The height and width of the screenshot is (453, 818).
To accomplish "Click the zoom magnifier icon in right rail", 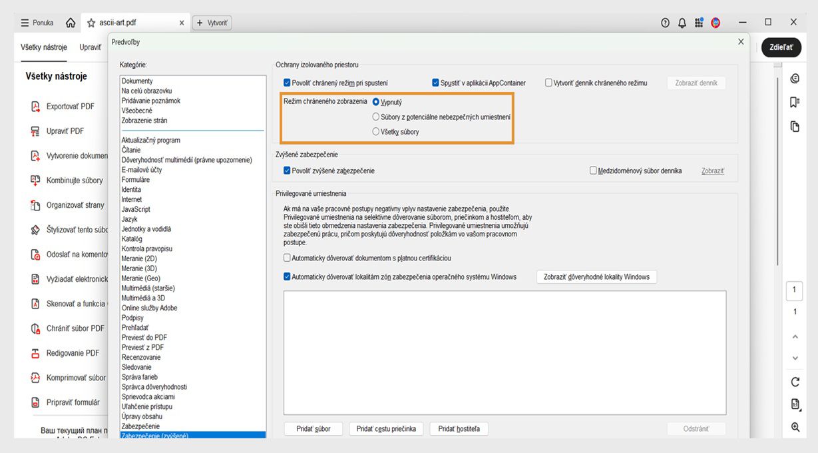I will (x=795, y=427).
